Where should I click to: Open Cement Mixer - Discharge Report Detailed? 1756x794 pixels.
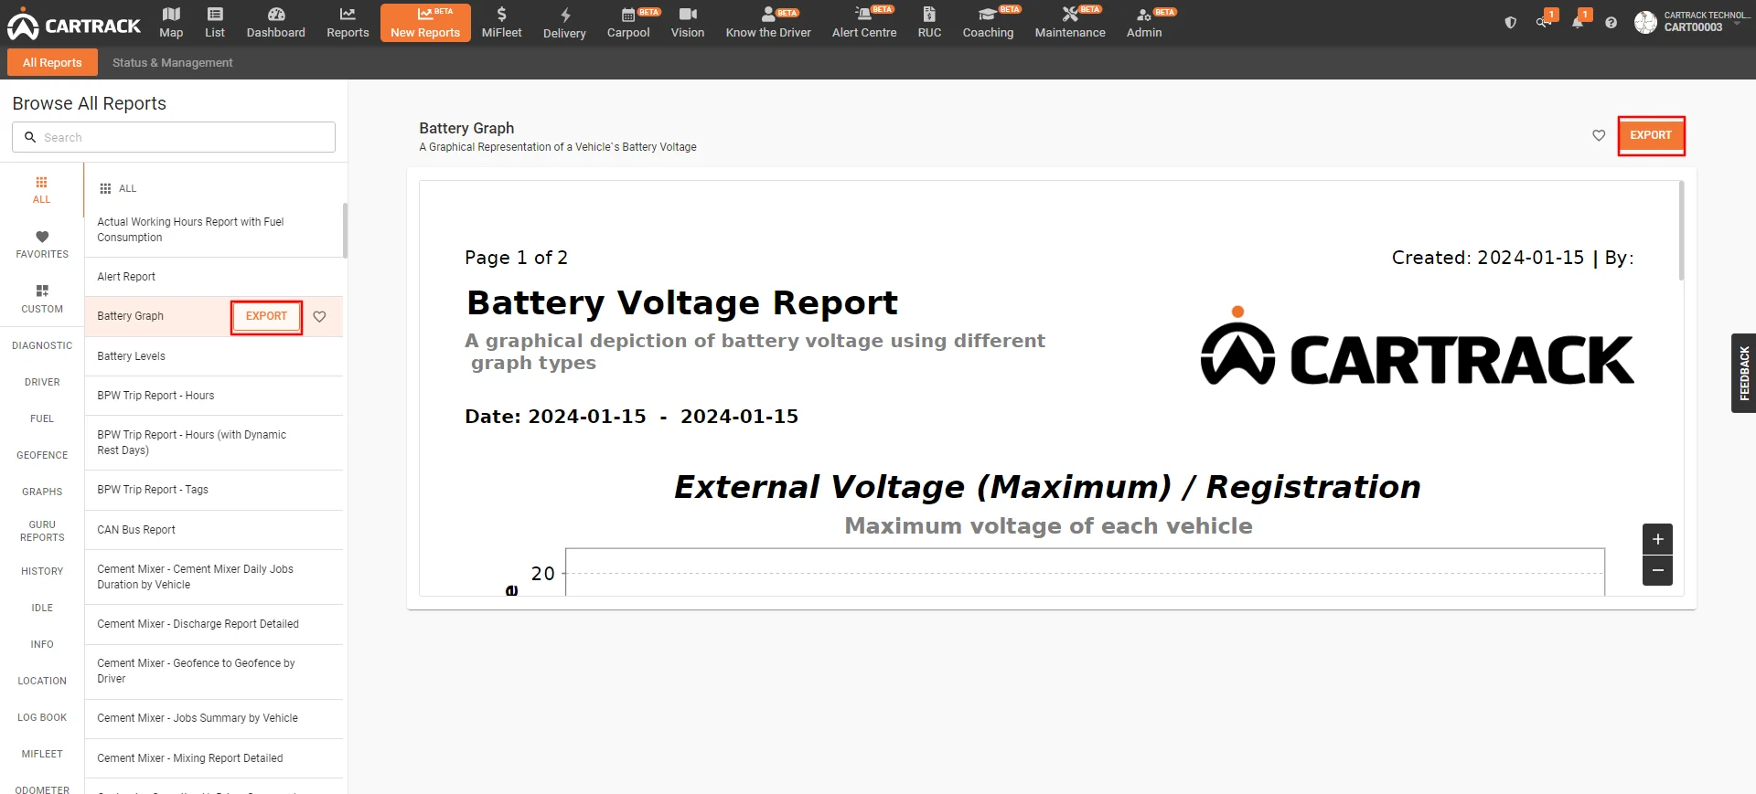(x=214, y=624)
